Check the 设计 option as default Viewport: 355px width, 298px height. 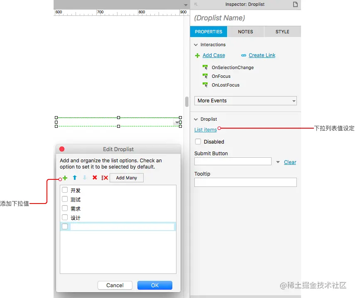tap(65, 217)
